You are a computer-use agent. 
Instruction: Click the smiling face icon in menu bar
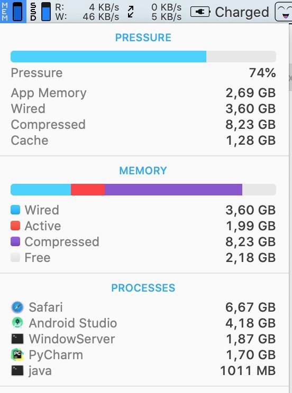pos(284,12)
